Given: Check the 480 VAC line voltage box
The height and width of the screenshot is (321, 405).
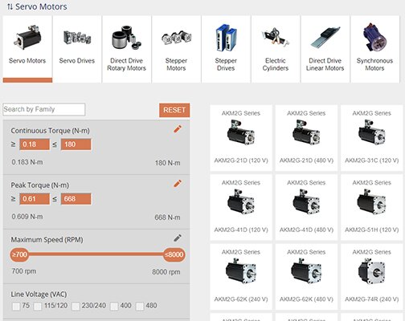Looking at the screenshot, I should pyautogui.click(x=140, y=306).
